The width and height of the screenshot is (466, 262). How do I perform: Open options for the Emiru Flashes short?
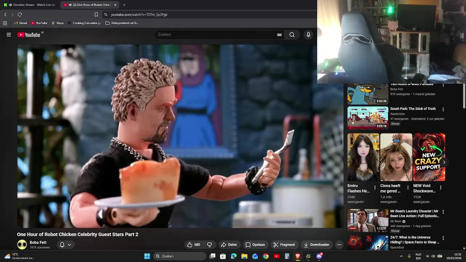click(x=375, y=188)
